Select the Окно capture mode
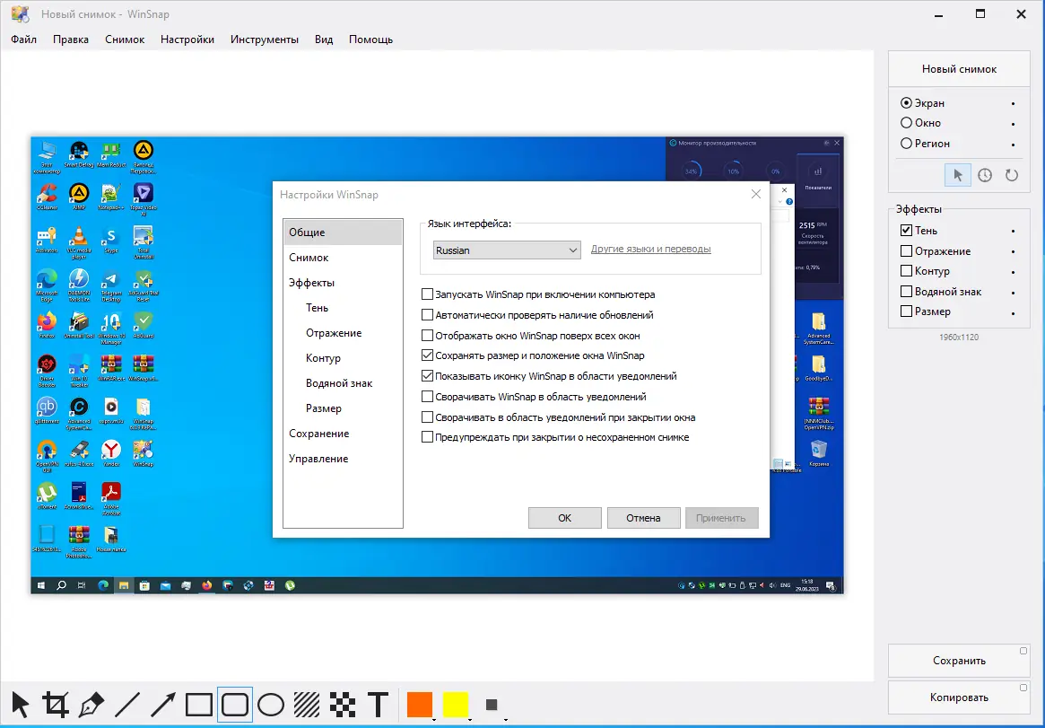 920,123
